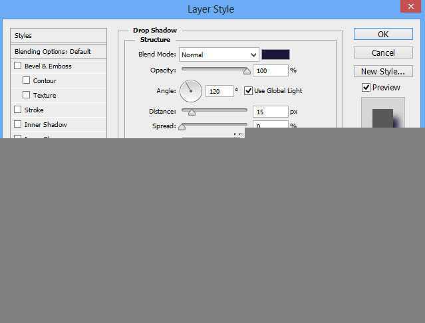This screenshot has height=323, width=425.
Task: Open the New Style dialog
Action: [x=383, y=72]
